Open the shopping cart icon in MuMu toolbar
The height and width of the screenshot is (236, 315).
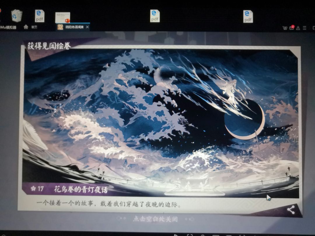click(285, 28)
